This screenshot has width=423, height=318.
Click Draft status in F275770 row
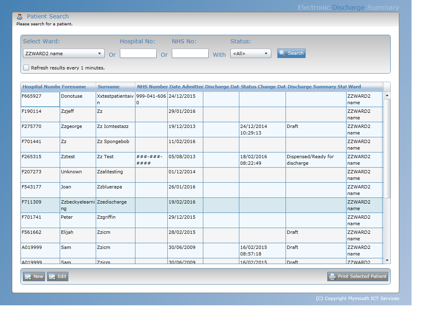292,126
